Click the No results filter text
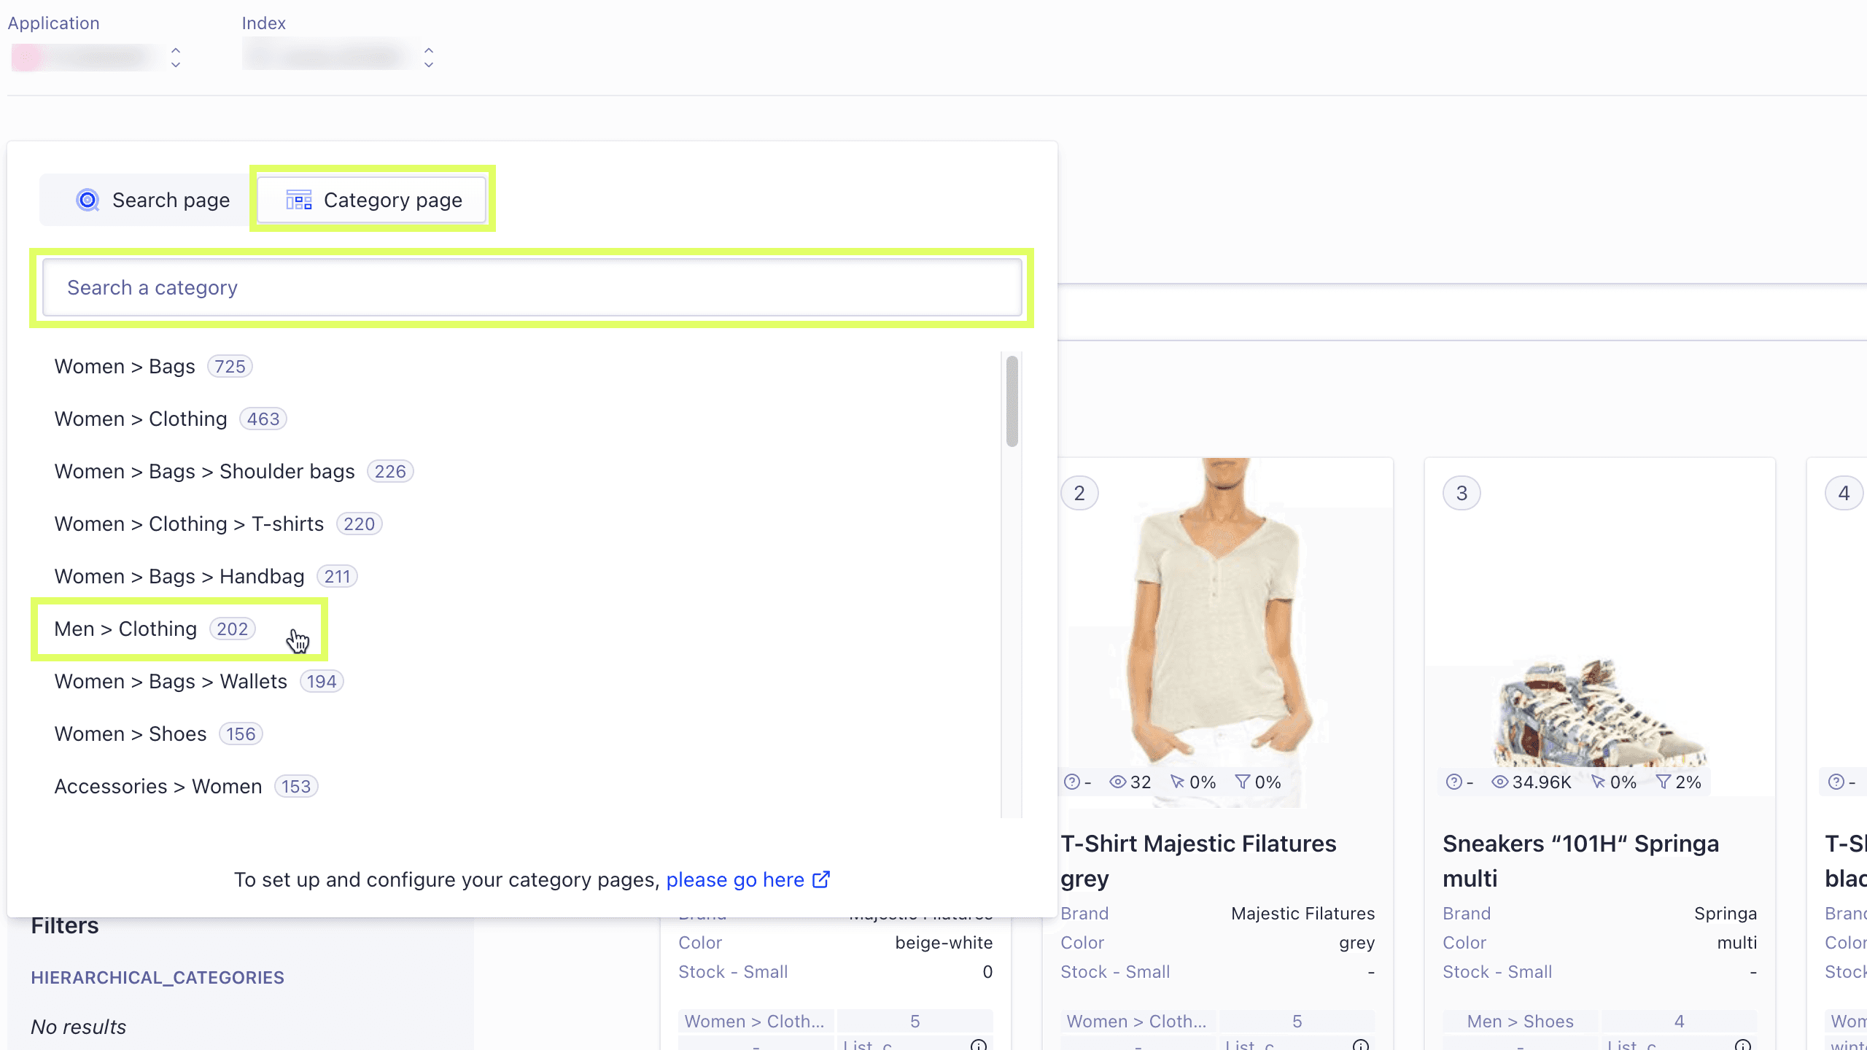1867x1050 pixels. pyautogui.click(x=79, y=1027)
